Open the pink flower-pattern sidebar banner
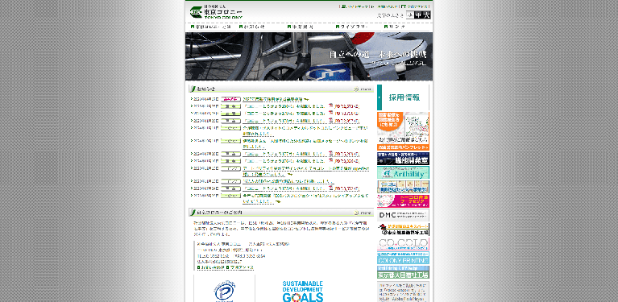 (403, 201)
